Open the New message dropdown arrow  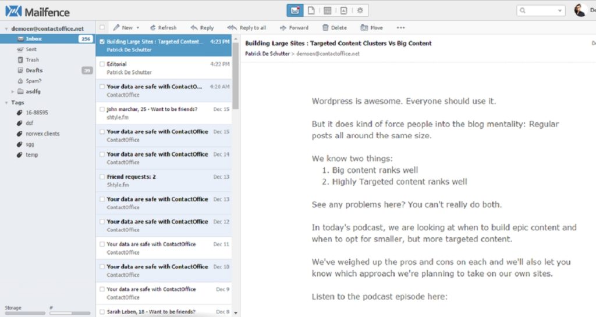(138, 28)
